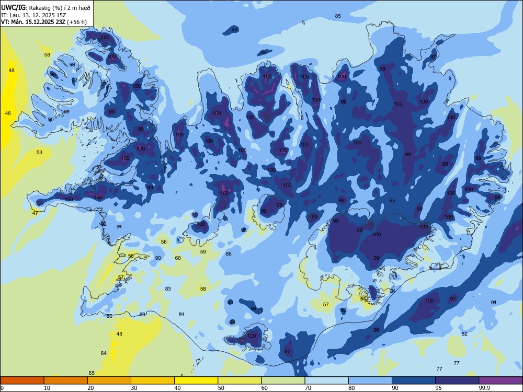Screen dimensions: 523x392
Task: Click the 90–95 dark blue legend swatch
Action: [414, 381]
